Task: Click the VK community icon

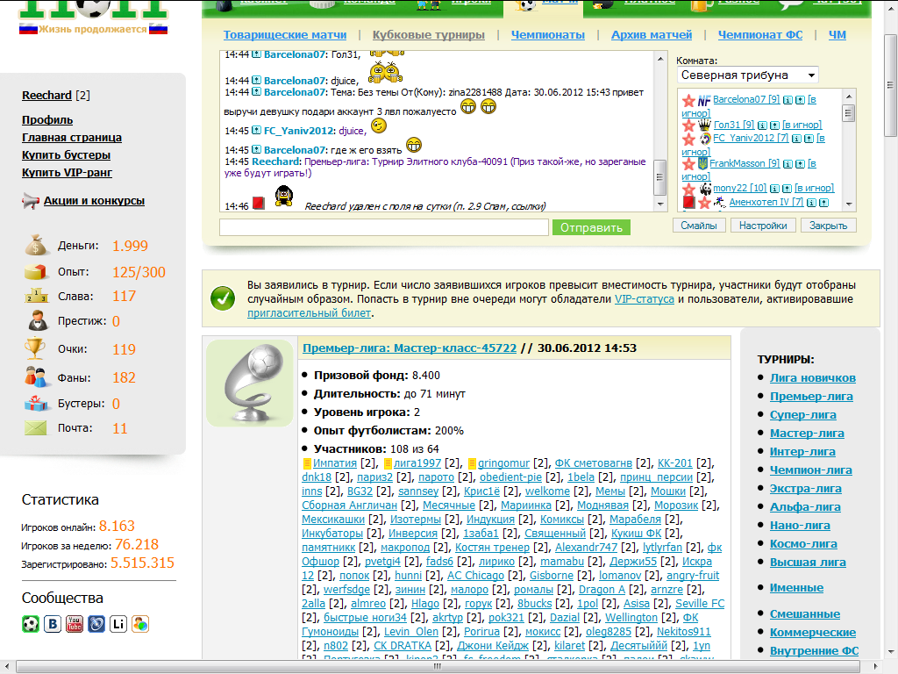Action: [53, 624]
